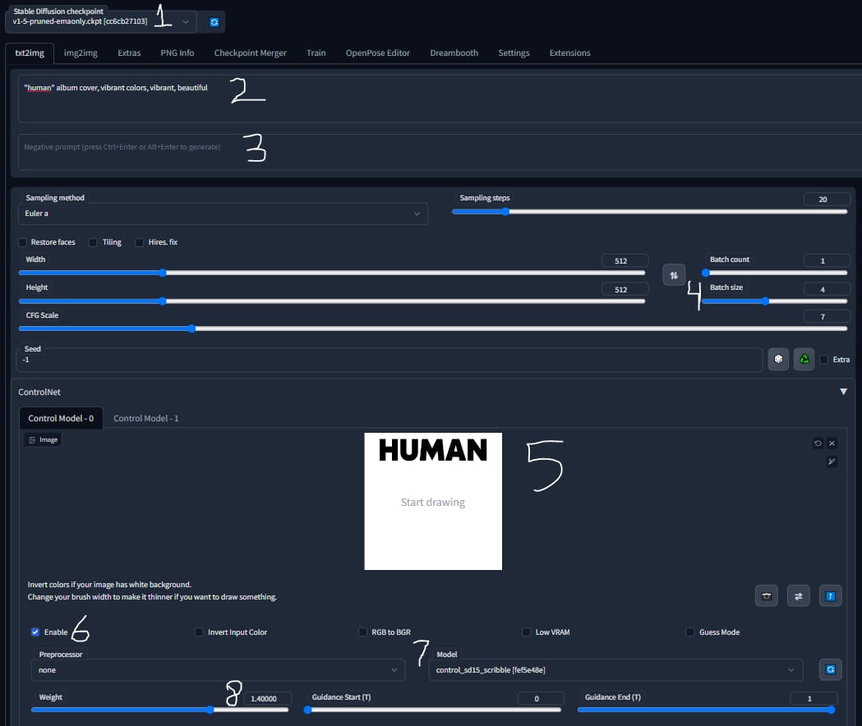Screen dimensions: 862x726
Task: Open the Dreambooth tab
Action: point(454,53)
